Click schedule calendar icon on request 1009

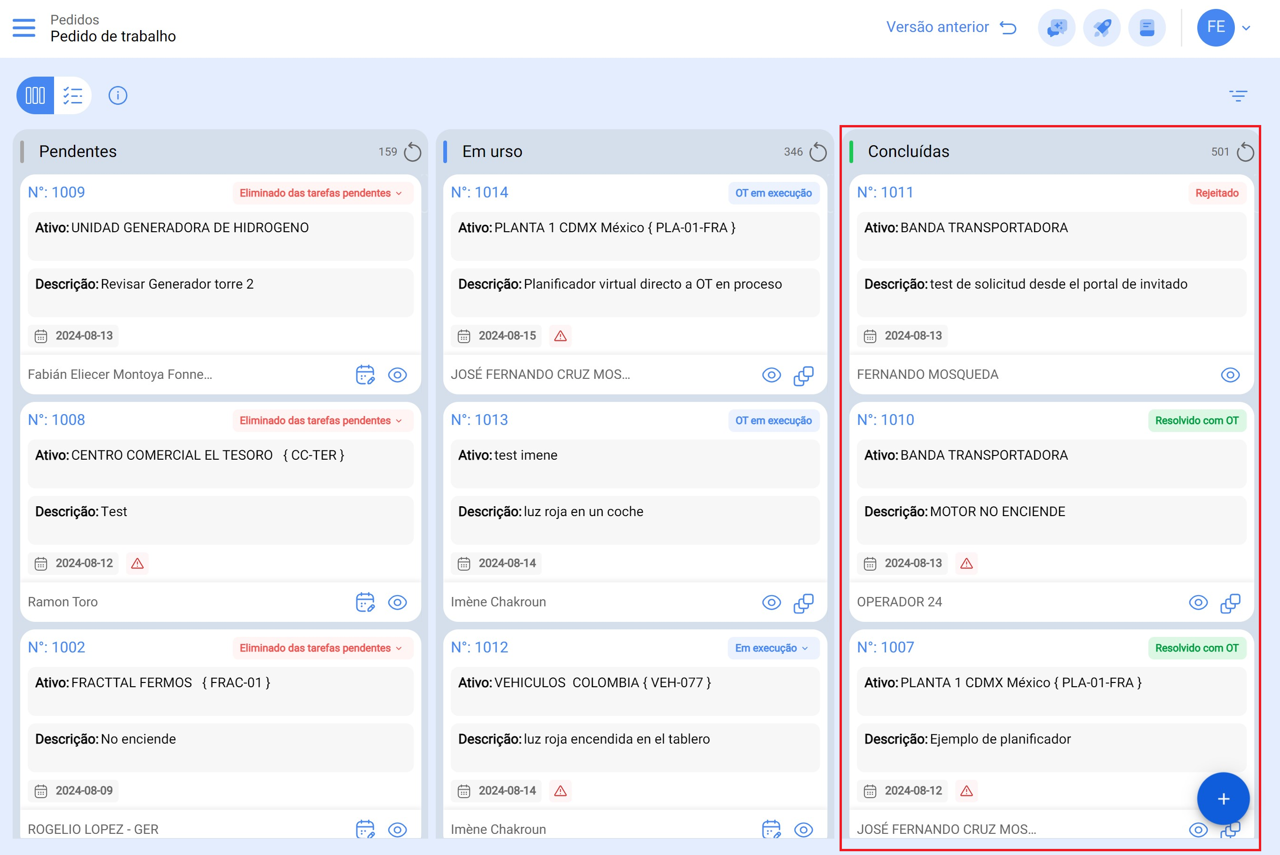[365, 375]
